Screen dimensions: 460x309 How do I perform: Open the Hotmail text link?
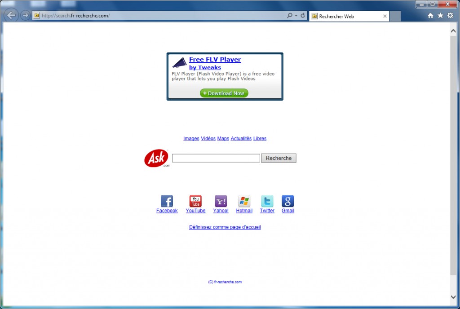click(x=244, y=211)
